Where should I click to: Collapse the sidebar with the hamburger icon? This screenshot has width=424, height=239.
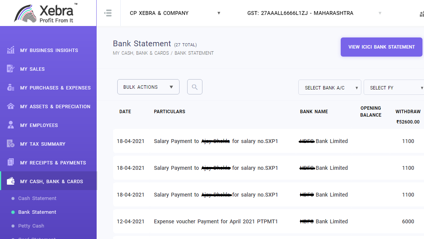tap(108, 13)
